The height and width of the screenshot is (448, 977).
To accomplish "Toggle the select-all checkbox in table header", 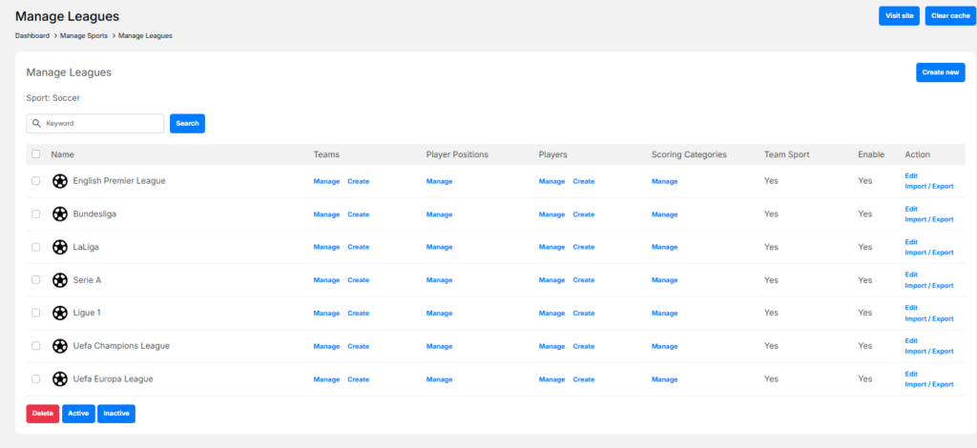I will click(35, 154).
